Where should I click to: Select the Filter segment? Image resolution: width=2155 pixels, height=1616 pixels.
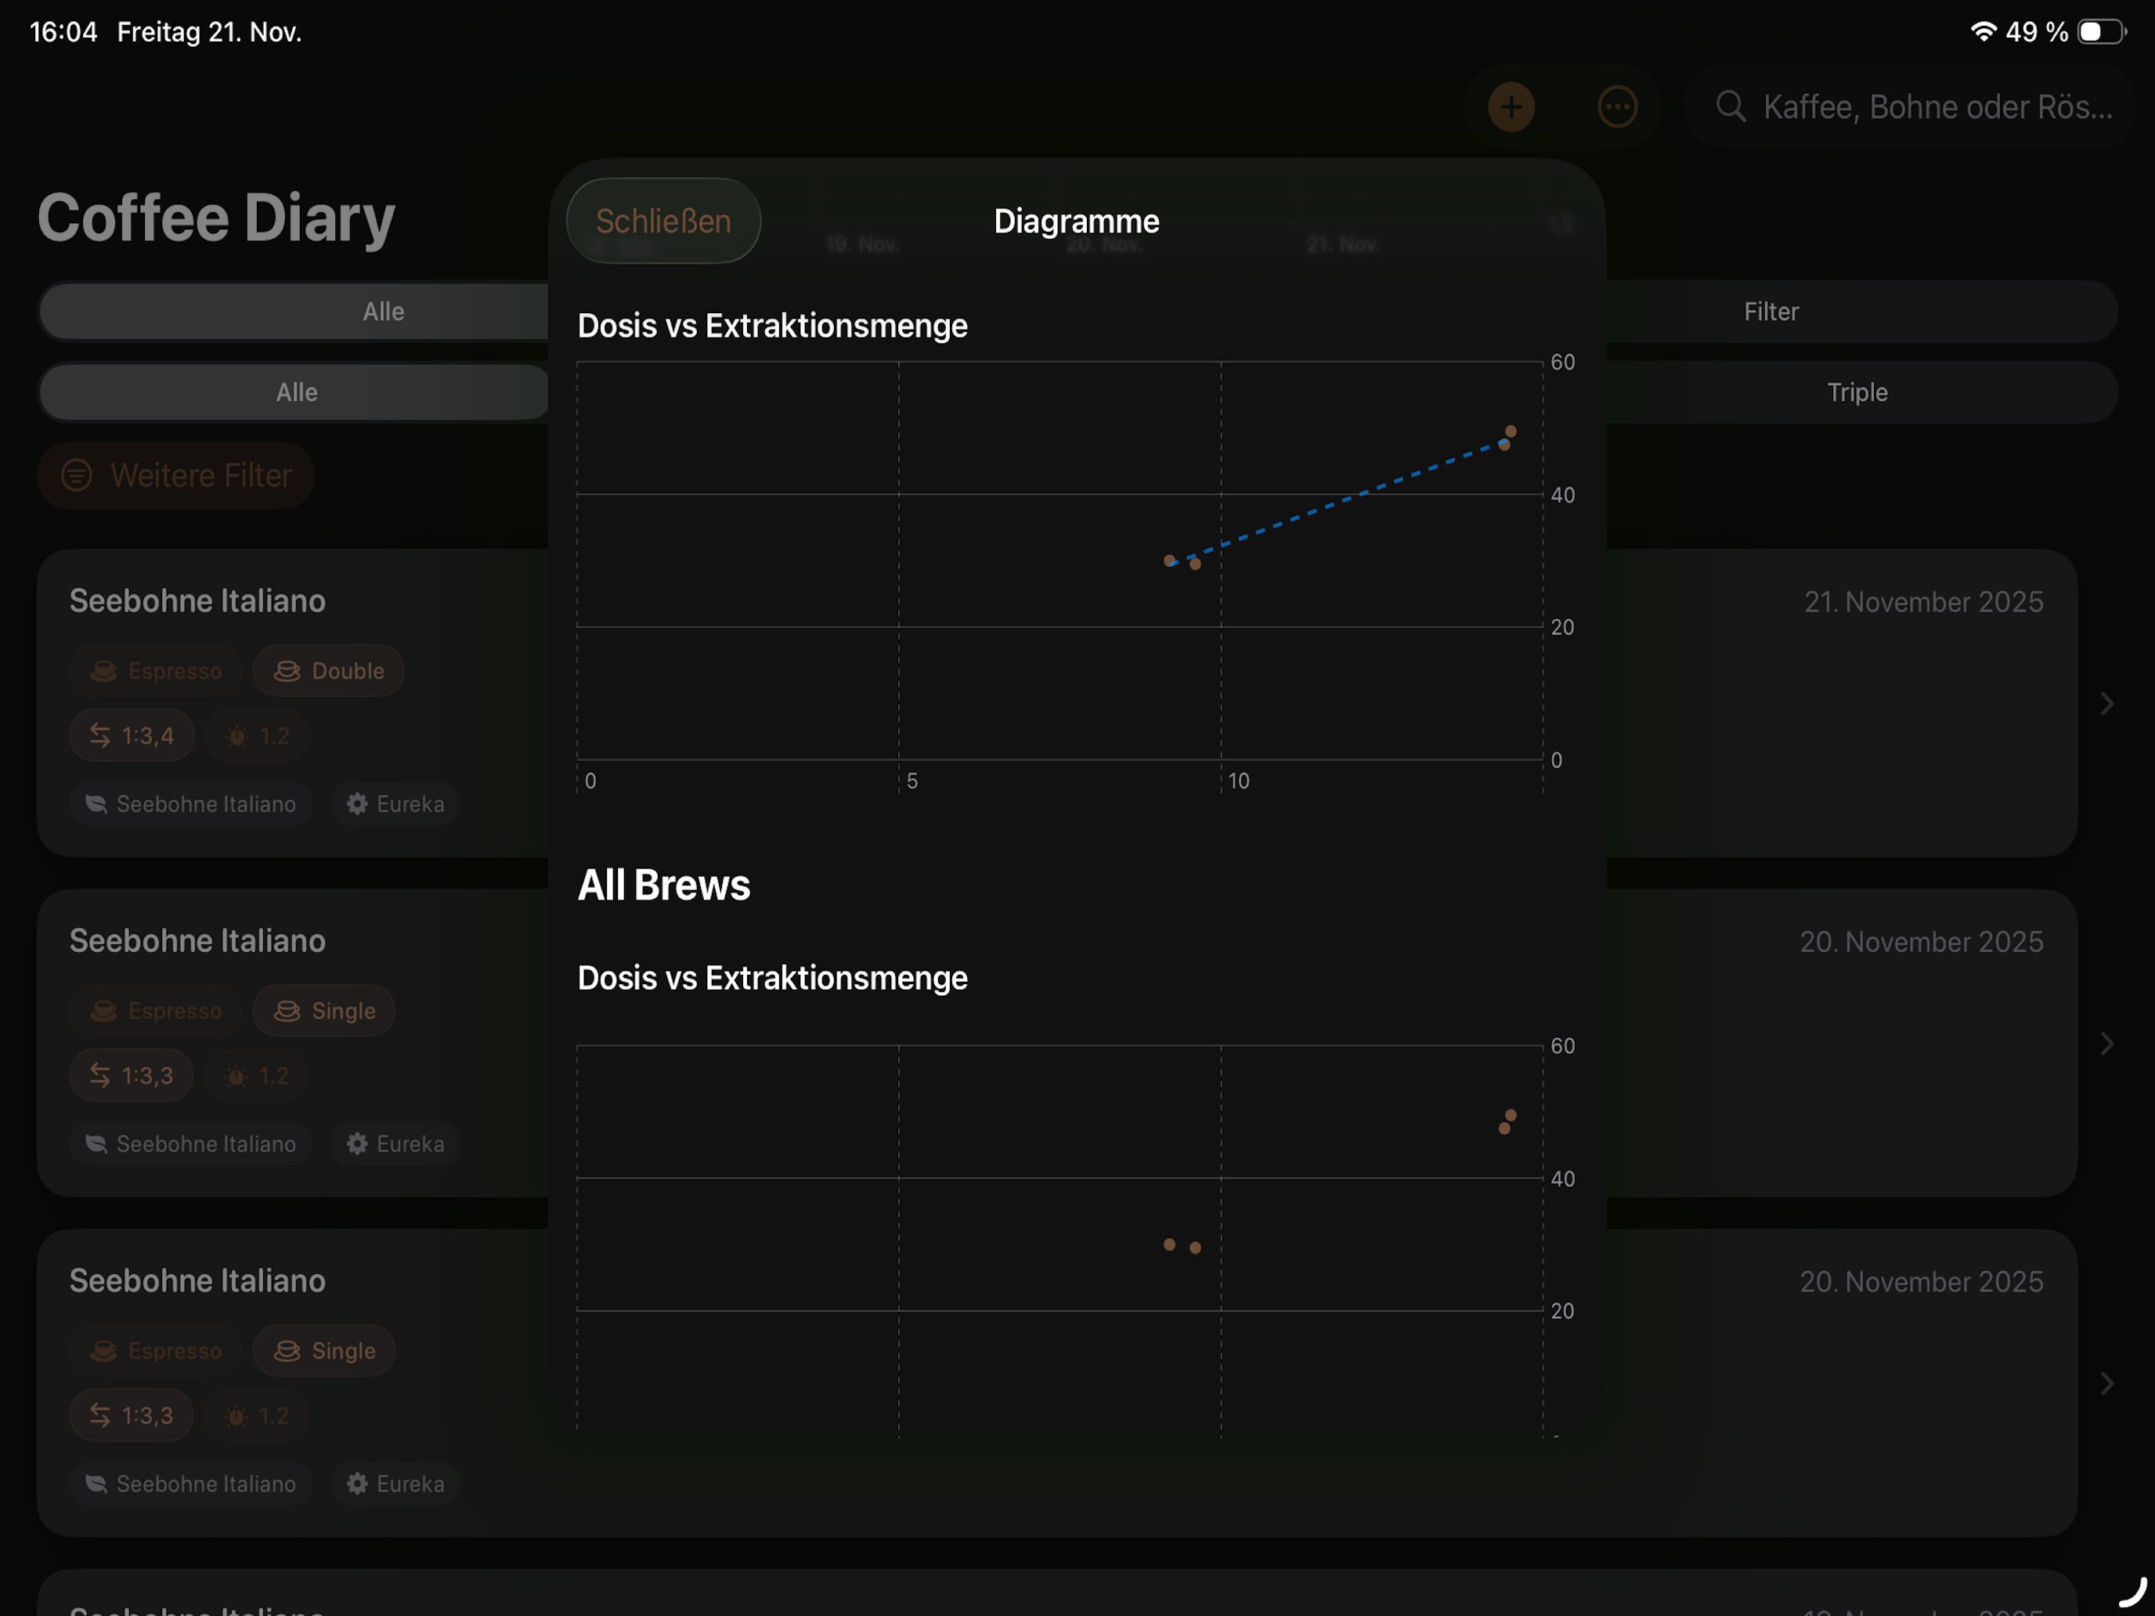click(1771, 312)
